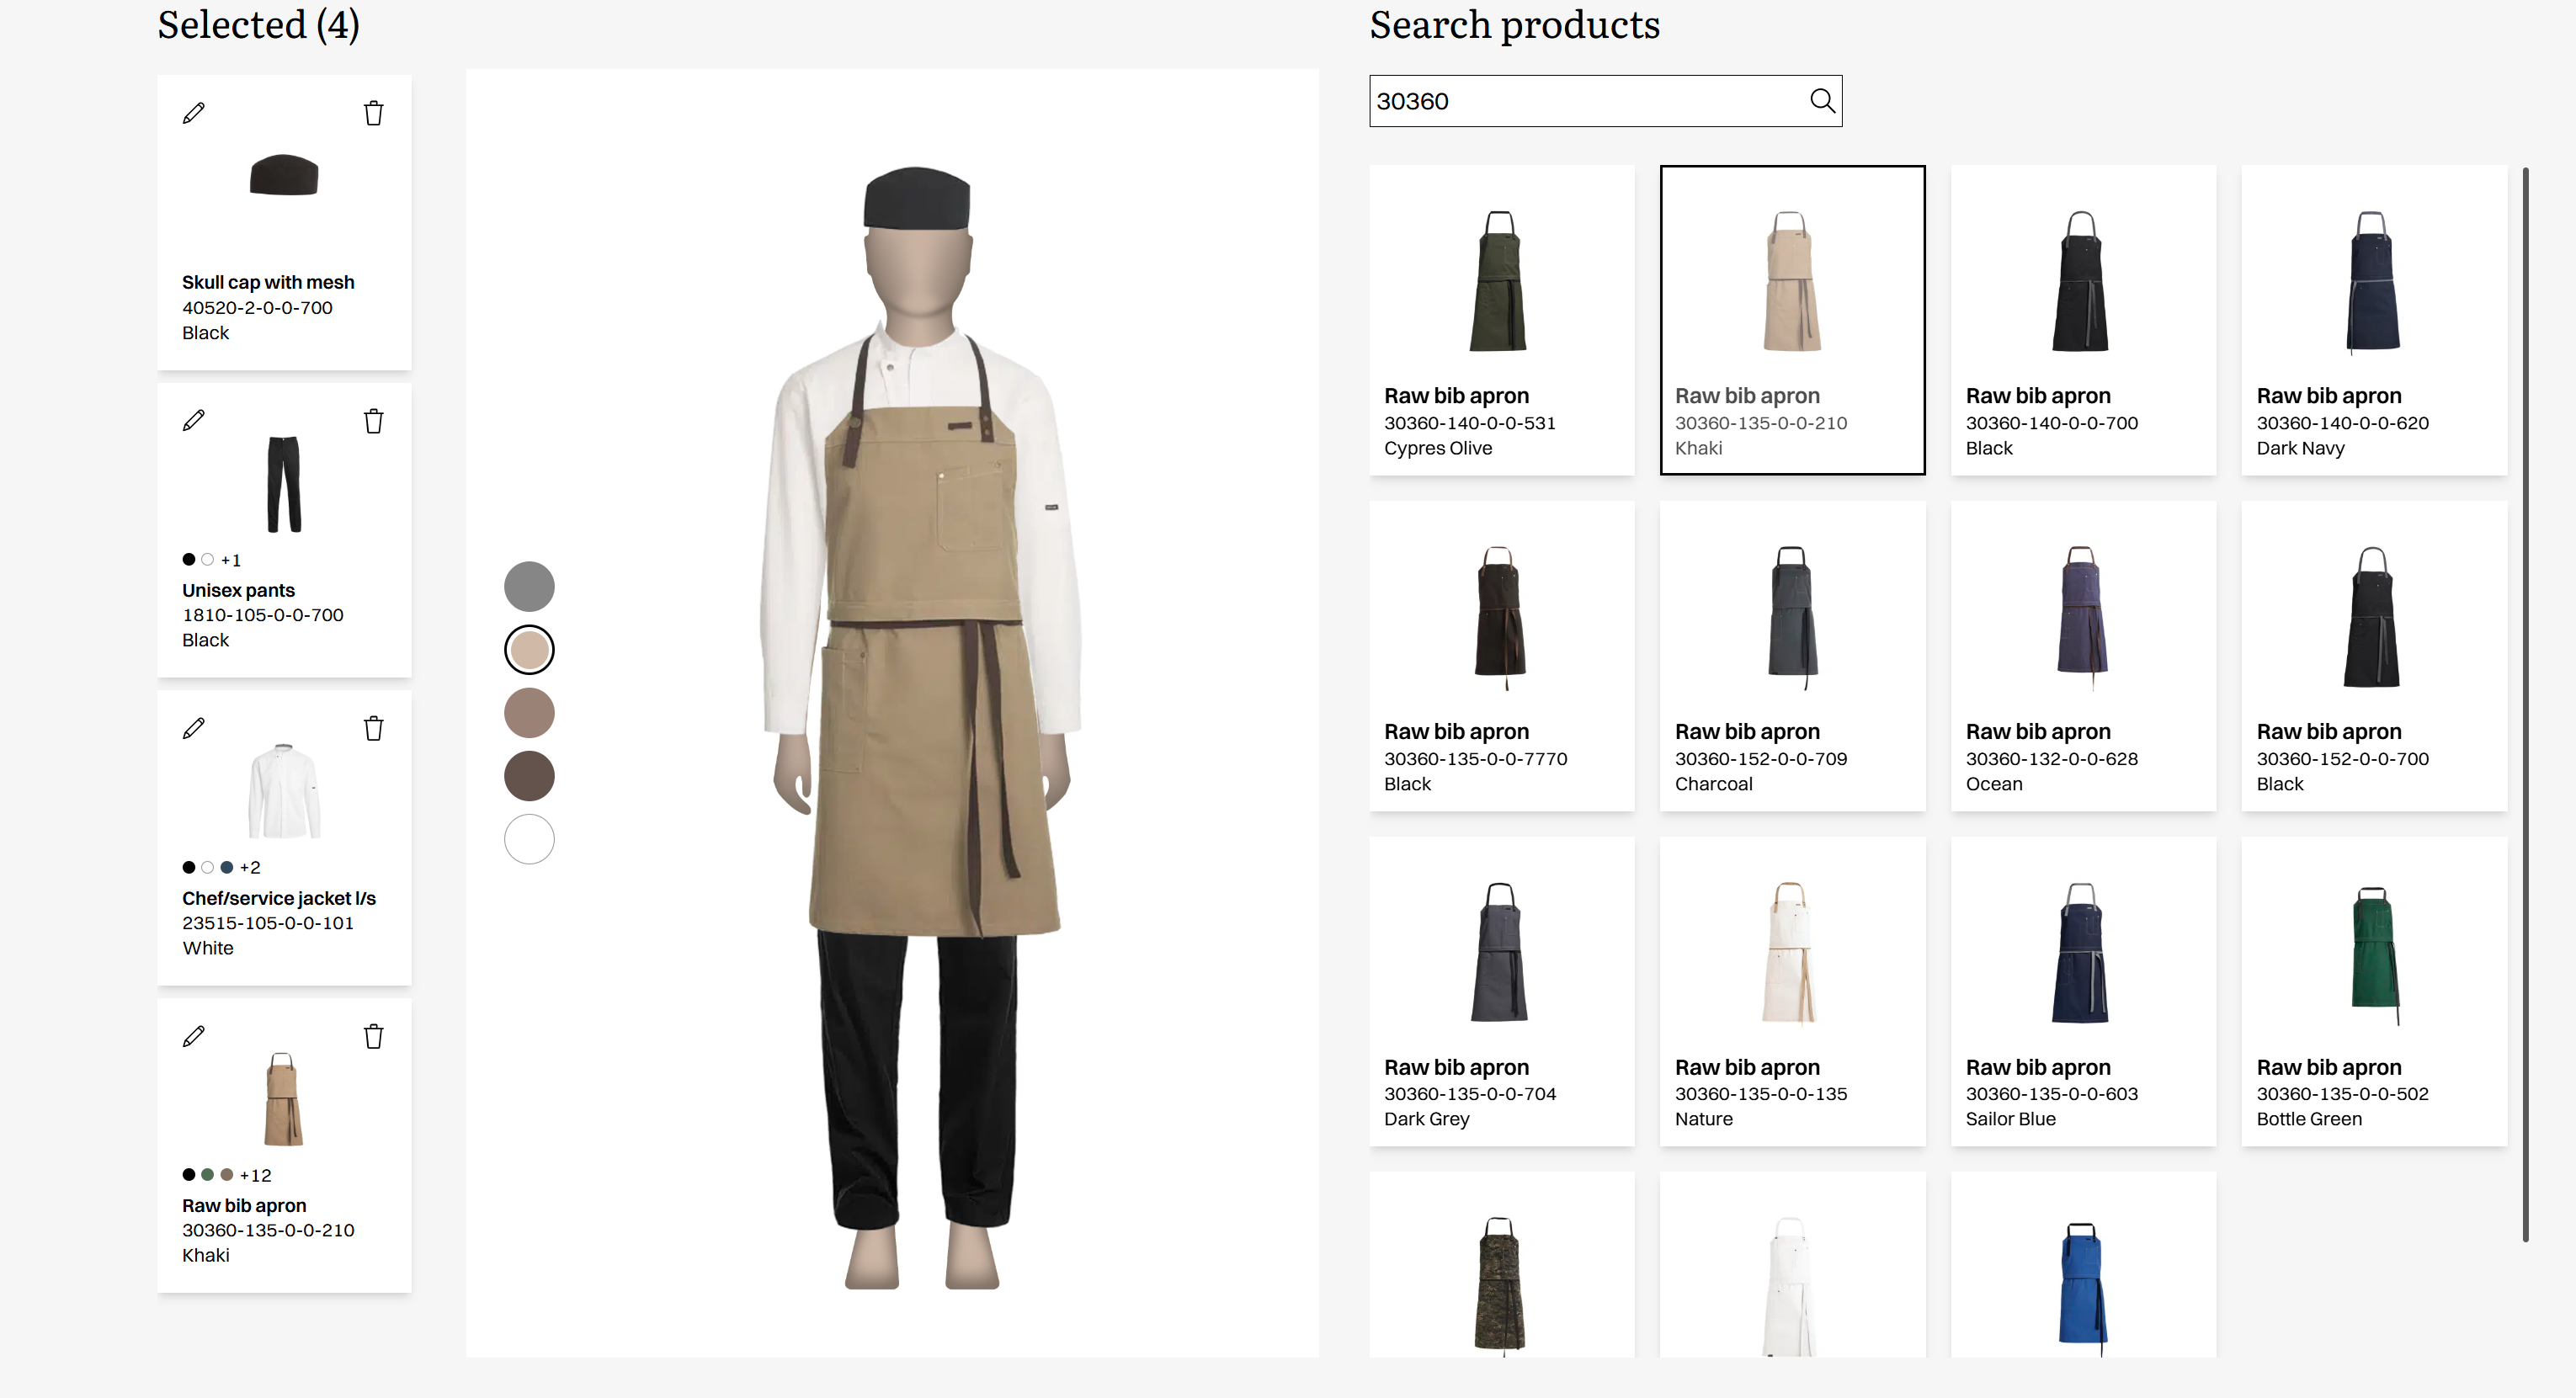Image resolution: width=2576 pixels, height=1398 pixels.
Task: Select the khaki beige color swatch
Action: point(529,650)
